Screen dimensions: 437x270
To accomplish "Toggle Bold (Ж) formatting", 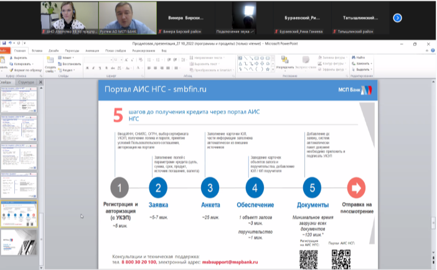I will pyautogui.click(x=88, y=68).
